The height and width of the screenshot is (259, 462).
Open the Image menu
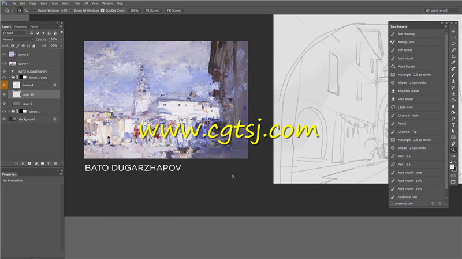[33, 3]
